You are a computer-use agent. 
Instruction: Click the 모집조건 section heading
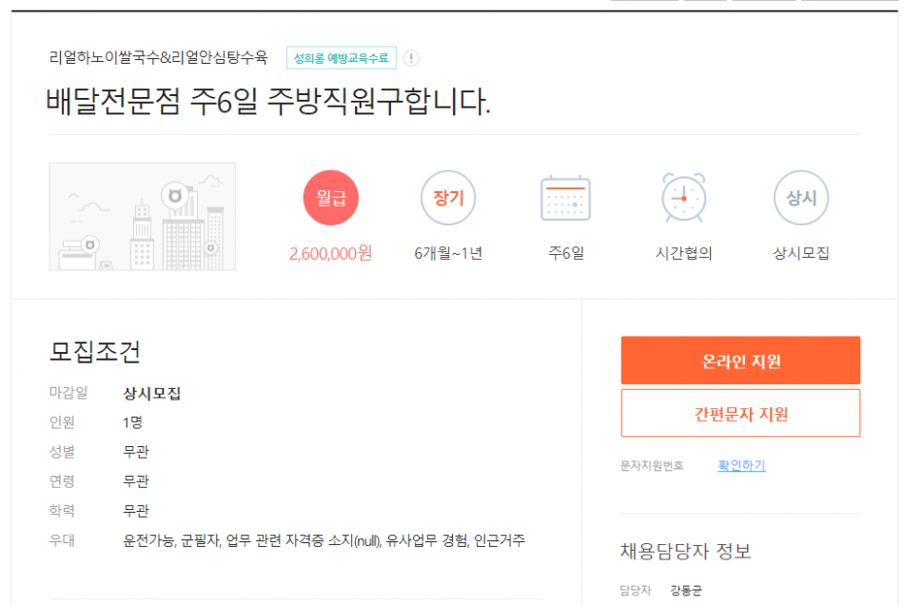pyautogui.click(x=95, y=351)
